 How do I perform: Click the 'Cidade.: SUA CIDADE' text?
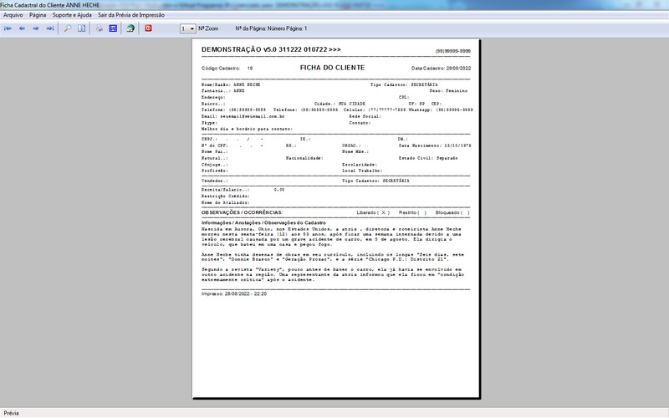[340, 104]
